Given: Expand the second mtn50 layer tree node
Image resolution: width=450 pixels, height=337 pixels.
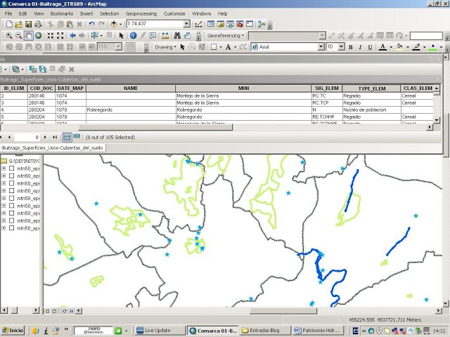Looking at the screenshot, I should (x=4, y=176).
